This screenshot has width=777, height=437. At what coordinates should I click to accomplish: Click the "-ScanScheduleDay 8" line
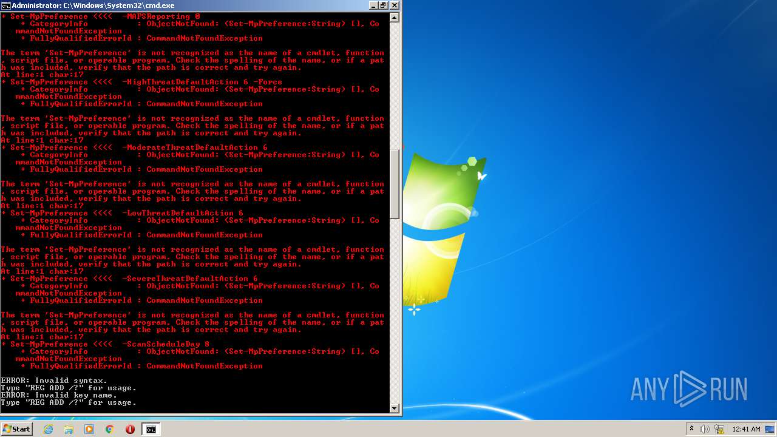(x=105, y=344)
